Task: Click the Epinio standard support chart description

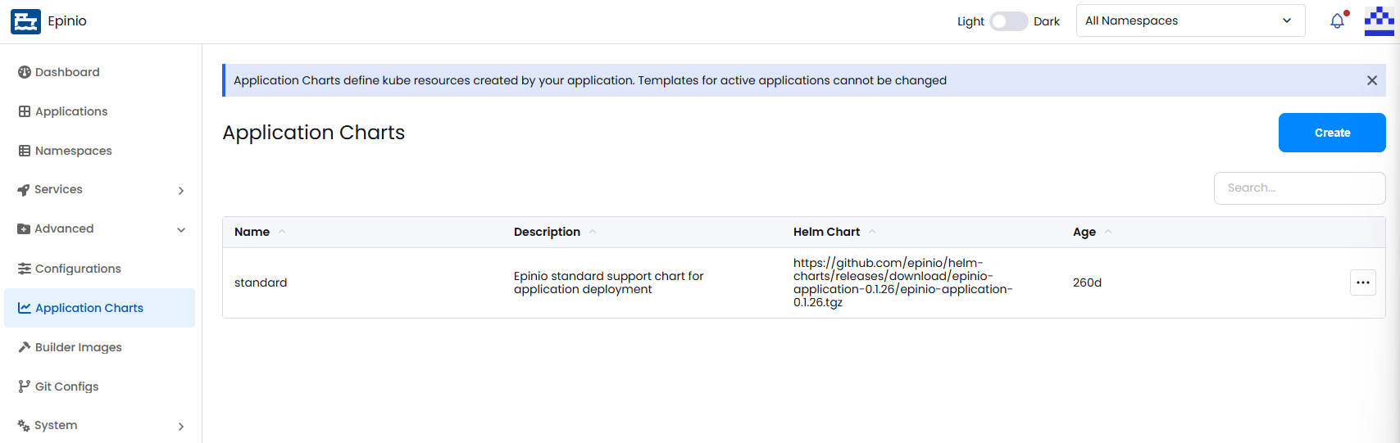Action: click(609, 283)
